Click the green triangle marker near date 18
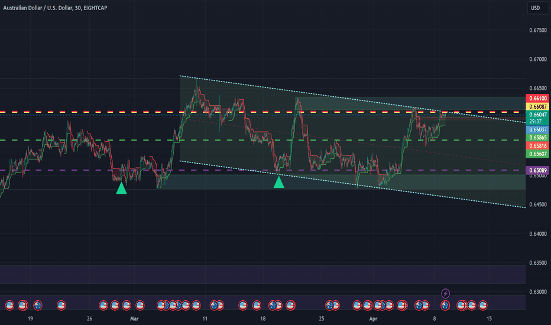Screen dimensions: 551x325 [278, 182]
